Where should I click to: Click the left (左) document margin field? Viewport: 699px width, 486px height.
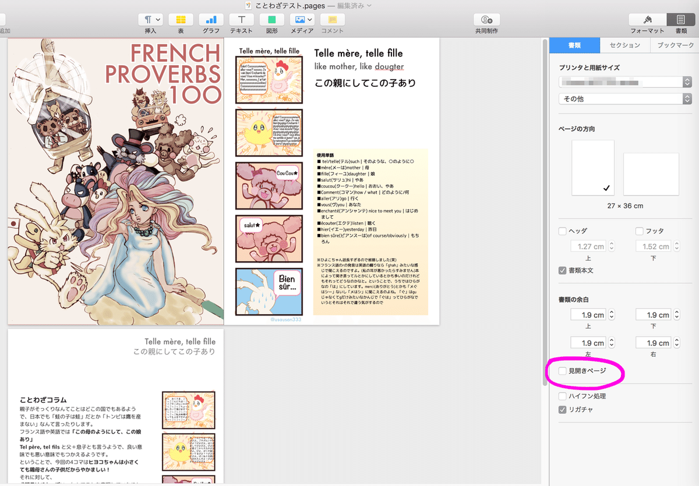coord(588,343)
